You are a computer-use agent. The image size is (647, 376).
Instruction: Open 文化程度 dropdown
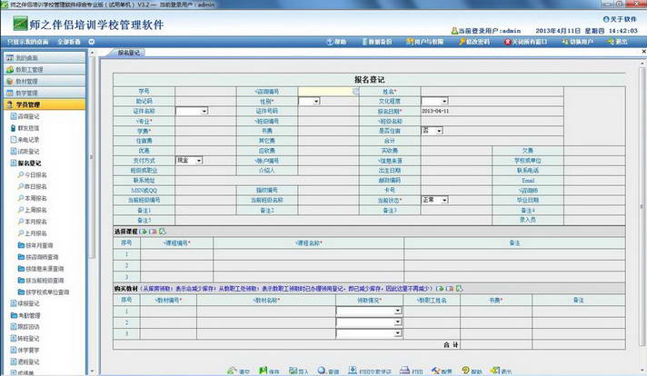[435, 101]
